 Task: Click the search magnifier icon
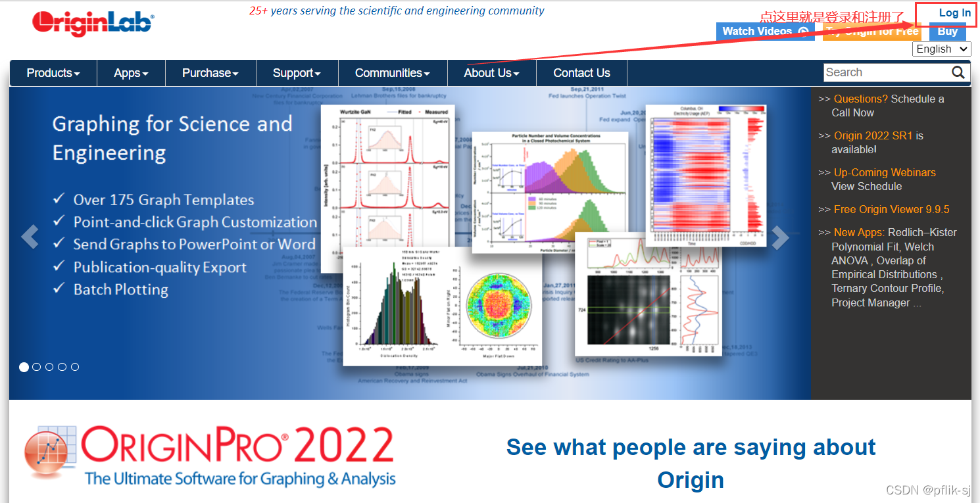pos(958,72)
